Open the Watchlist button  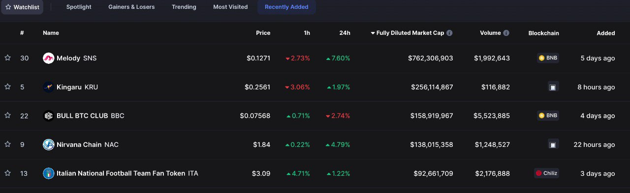[22, 7]
